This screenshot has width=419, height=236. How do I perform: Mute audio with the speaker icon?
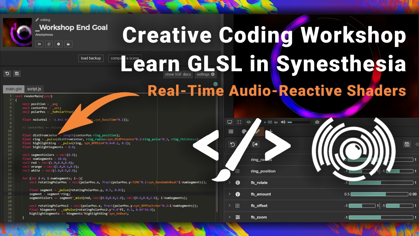coord(283,122)
